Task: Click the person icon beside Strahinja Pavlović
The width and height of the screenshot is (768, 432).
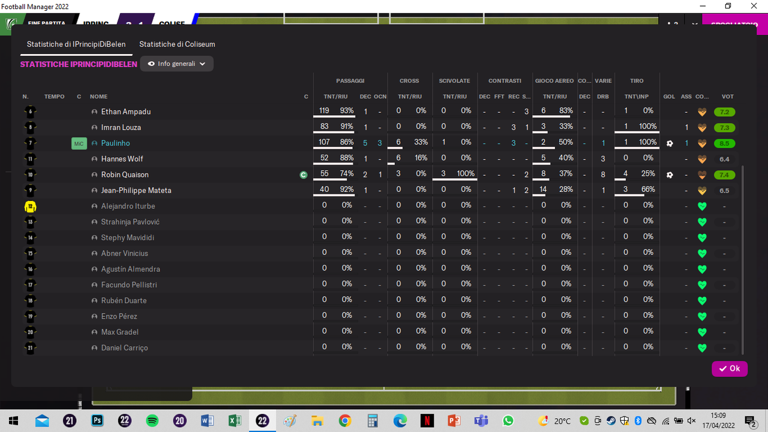Action: pos(94,222)
